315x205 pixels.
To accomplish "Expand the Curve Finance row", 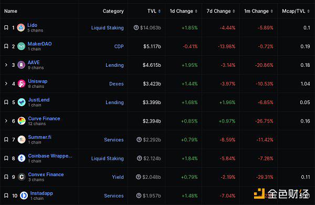I will click(x=6, y=121).
